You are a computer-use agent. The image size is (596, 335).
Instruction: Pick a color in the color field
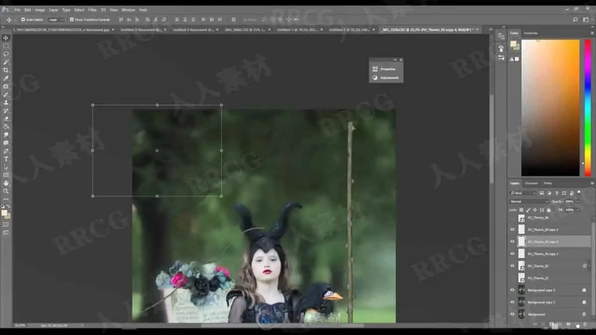550,108
